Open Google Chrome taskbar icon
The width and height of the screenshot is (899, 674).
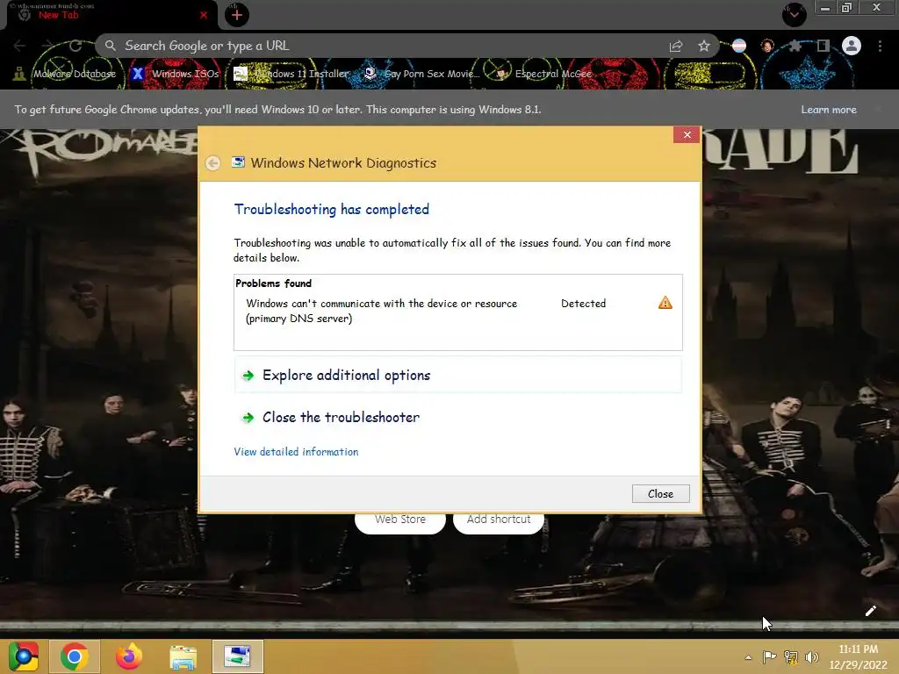point(75,656)
